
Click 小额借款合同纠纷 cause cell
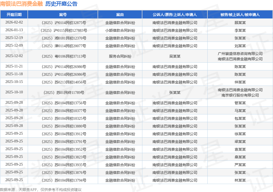(120, 30)
